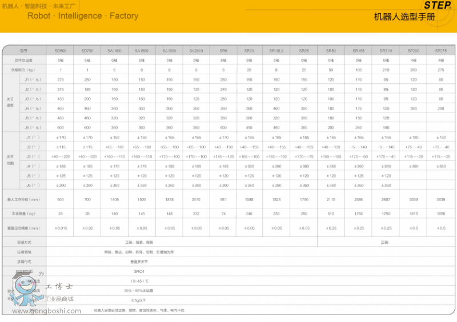457x322 pixels.
Task: Click the Robot · Intelligence · Factory heading
Action: click(83, 16)
